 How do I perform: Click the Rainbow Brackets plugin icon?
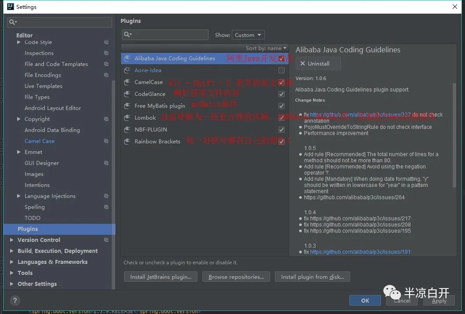(127, 142)
